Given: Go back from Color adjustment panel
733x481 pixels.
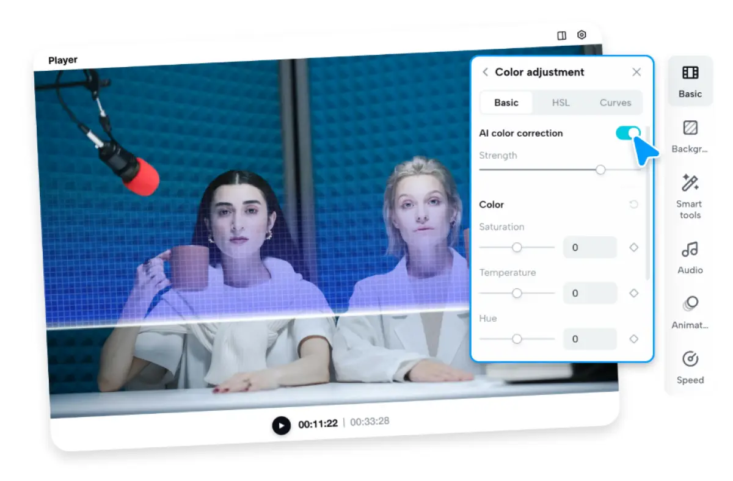Looking at the screenshot, I should 486,72.
